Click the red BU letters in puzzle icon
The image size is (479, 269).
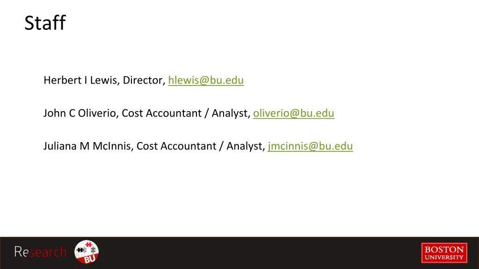pyautogui.click(x=89, y=259)
